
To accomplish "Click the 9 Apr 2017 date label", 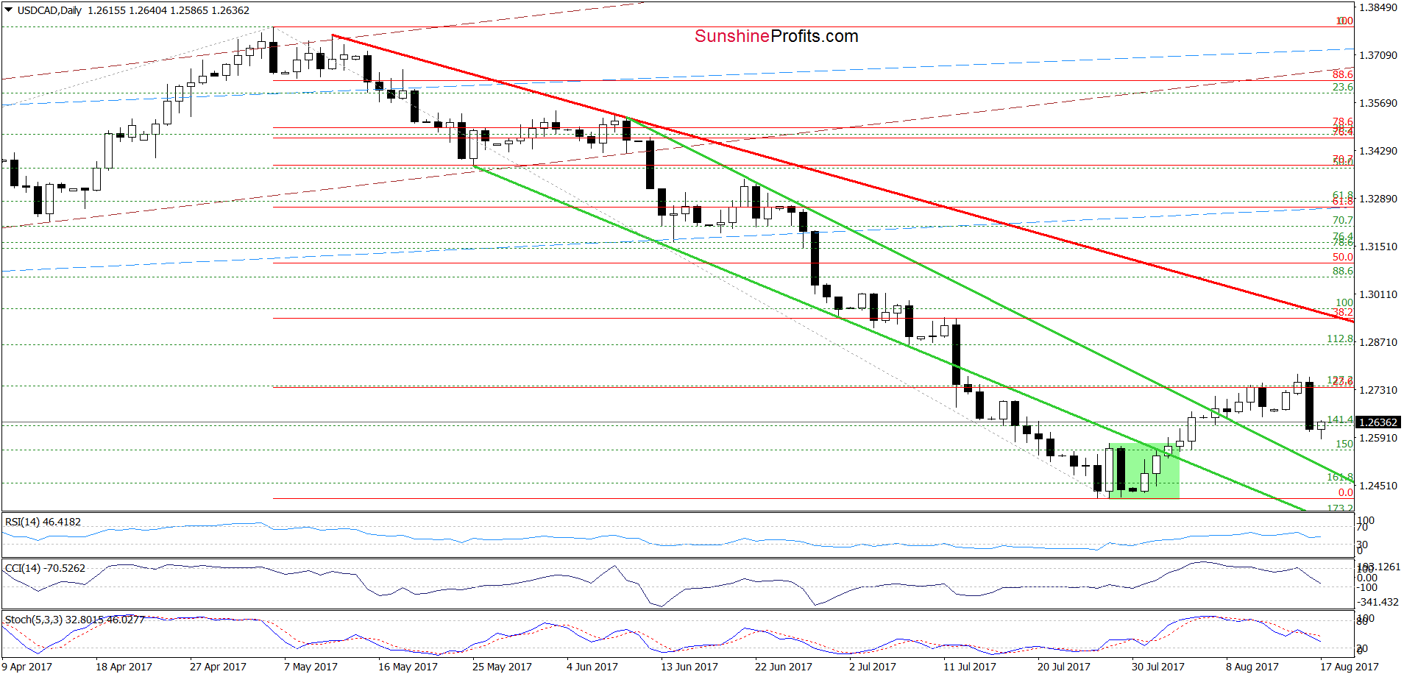I will pyautogui.click(x=26, y=667).
